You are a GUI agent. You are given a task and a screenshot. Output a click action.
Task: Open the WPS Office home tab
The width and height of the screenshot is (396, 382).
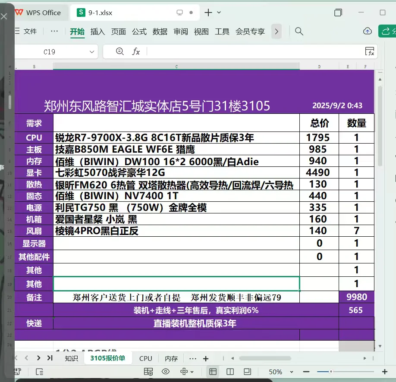pos(38,13)
